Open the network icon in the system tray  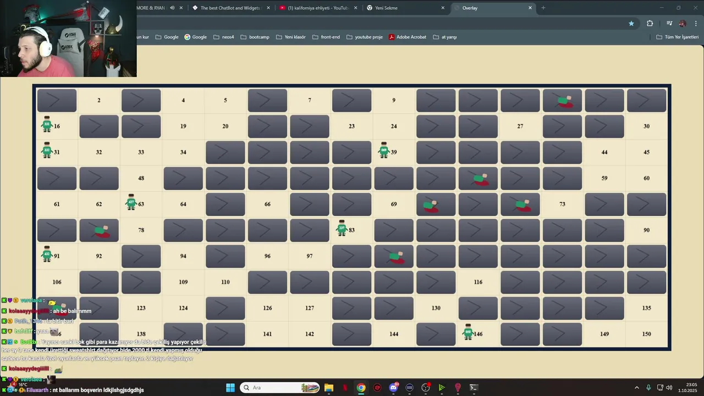(660, 388)
